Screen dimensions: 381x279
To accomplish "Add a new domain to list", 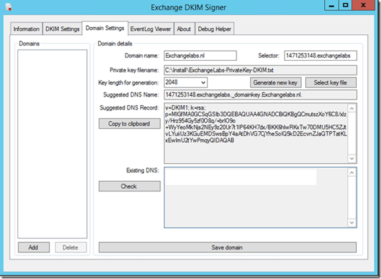I will tap(34, 247).
